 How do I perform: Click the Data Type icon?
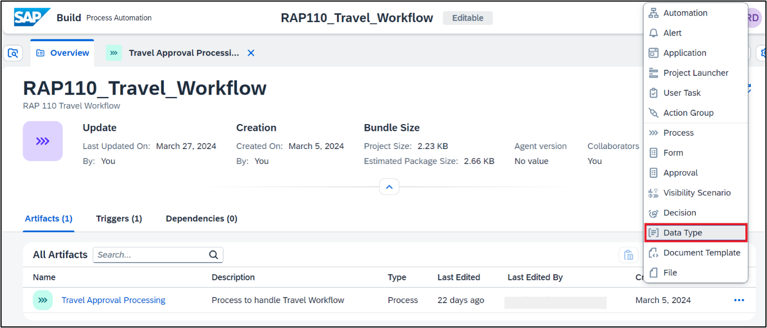pos(653,233)
